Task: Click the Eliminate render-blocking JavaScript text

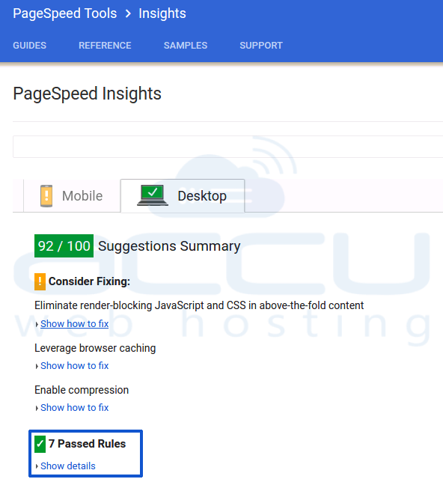Action: [x=199, y=305]
